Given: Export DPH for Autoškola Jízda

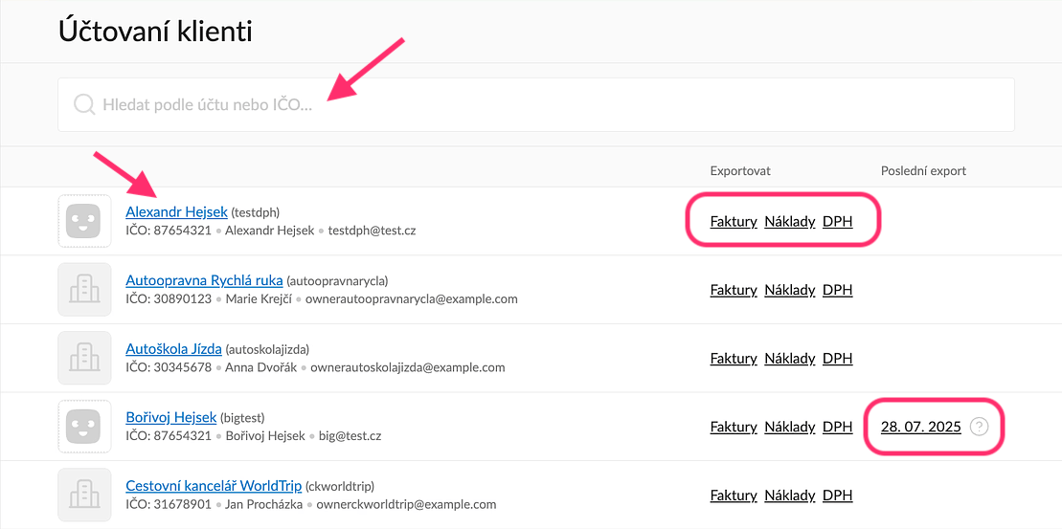Looking at the screenshot, I should coord(838,359).
